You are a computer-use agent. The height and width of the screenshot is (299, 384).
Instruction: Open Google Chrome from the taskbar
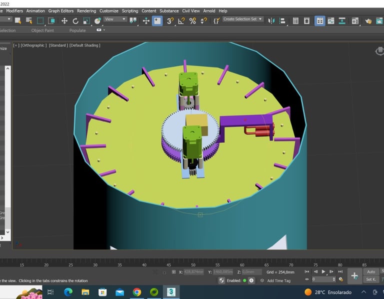click(x=136, y=292)
